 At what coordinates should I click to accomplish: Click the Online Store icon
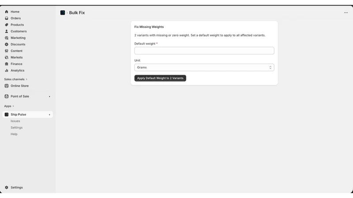click(x=7, y=86)
